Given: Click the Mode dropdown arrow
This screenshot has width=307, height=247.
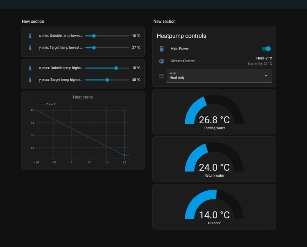Looking at the screenshot, I should pyautogui.click(x=266, y=76).
